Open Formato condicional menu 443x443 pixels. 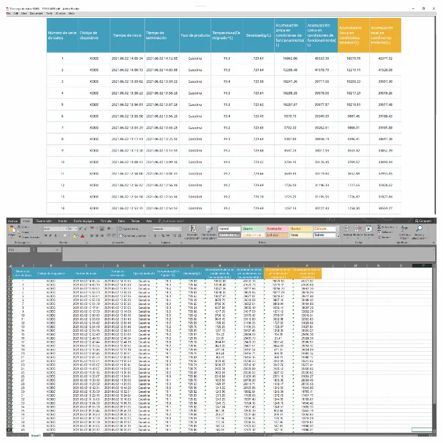[x=193, y=232]
